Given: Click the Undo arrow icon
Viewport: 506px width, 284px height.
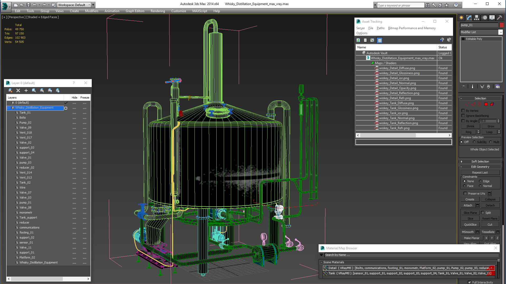Looking at the screenshot, I should coord(35,5).
